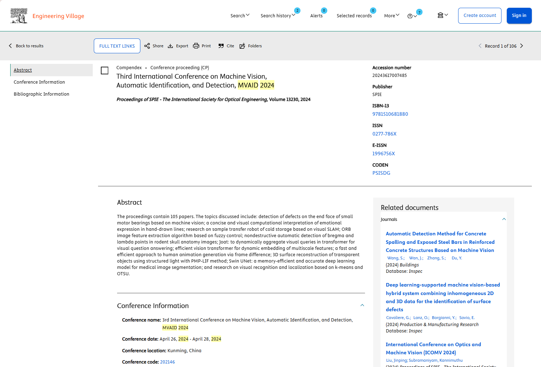Viewport: 541px width, 367px height.
Task: Go to the next record arrow
Action: (x=522, y=46)
